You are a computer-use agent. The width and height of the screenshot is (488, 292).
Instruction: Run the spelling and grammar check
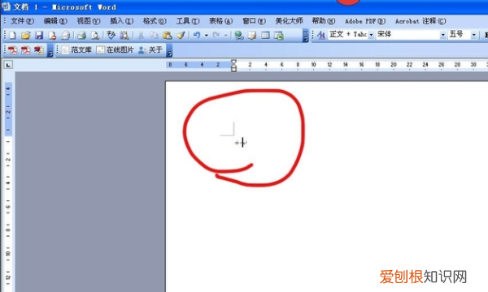tap(111, 36)
